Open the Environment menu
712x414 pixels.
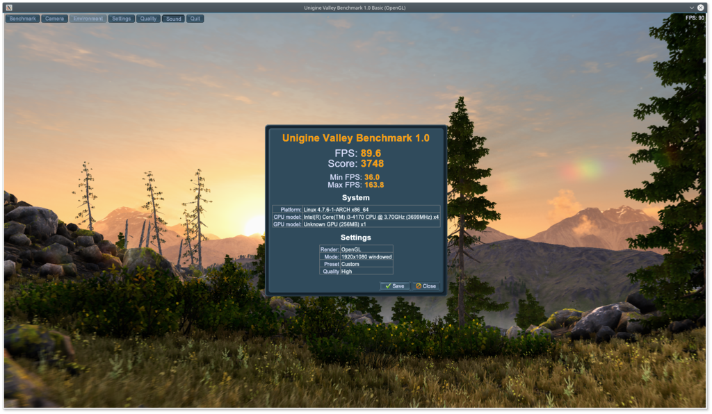pyautogui.click(x=88, y=19)
